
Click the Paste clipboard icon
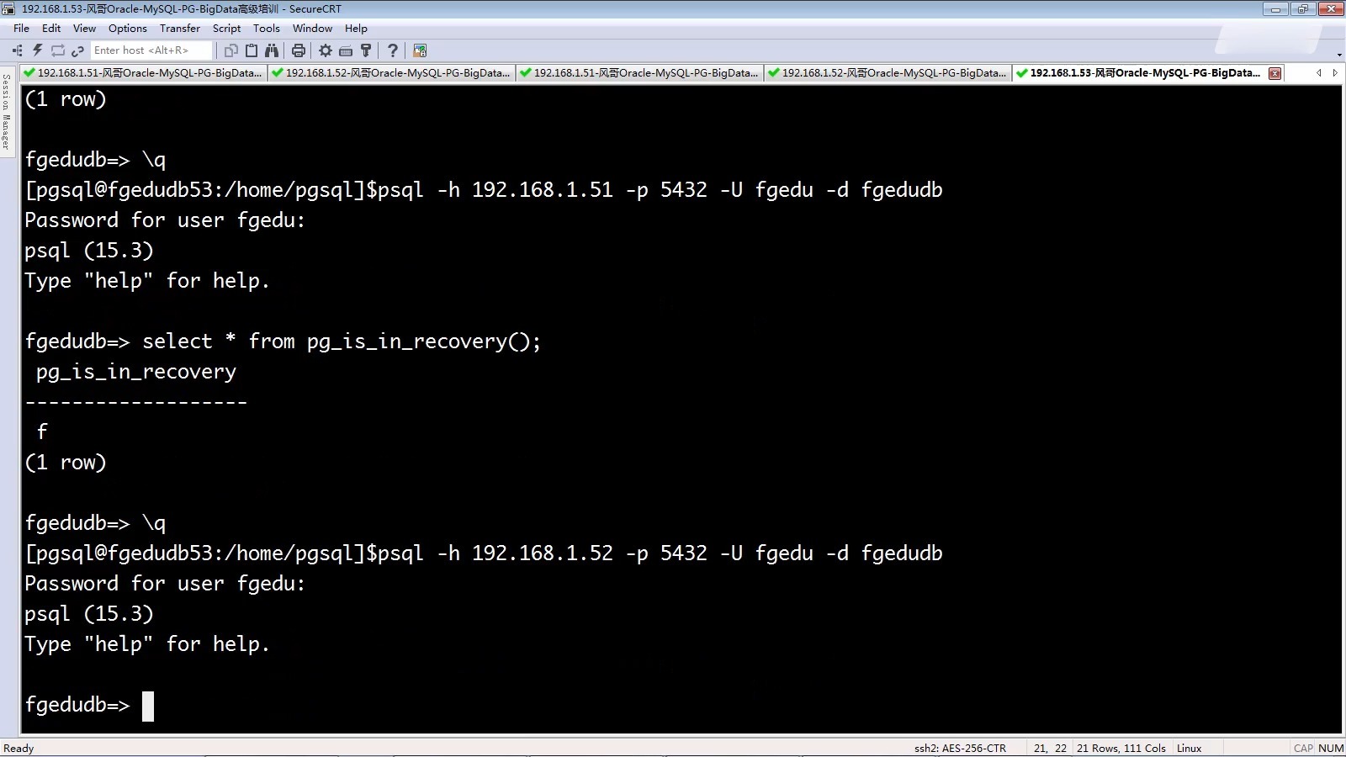[251, 50]
